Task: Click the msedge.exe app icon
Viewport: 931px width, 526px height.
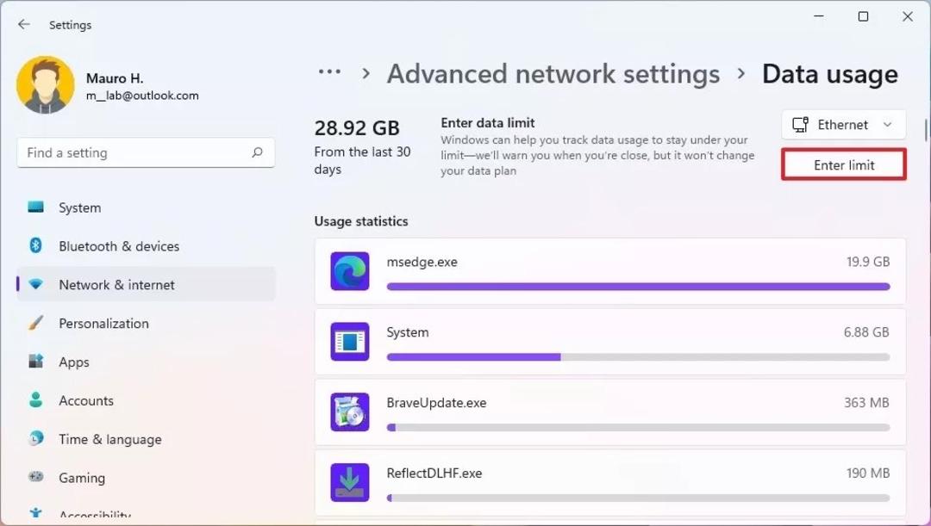Action: click(350, 271)
